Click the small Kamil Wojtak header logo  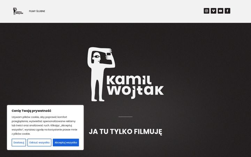point(18,11)
